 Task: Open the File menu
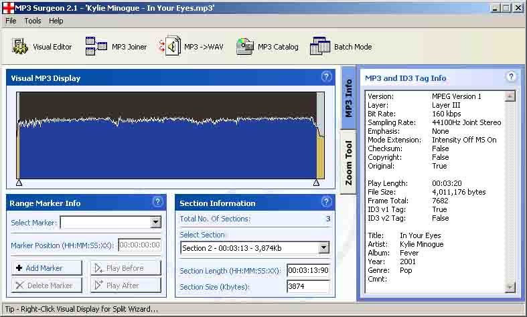coord(11,21)
